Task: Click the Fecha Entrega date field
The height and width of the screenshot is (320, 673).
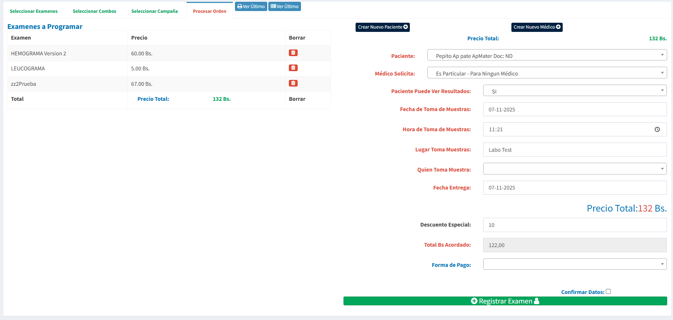Action: (574, 188)
